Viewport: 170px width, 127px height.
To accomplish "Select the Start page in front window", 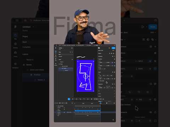I will click(66, 54).
